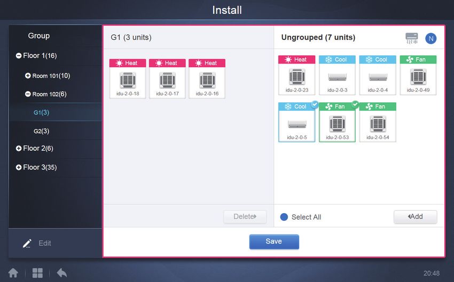Click the back arrow icon
This screenshot has width=454, height=282.
point(61,273)
